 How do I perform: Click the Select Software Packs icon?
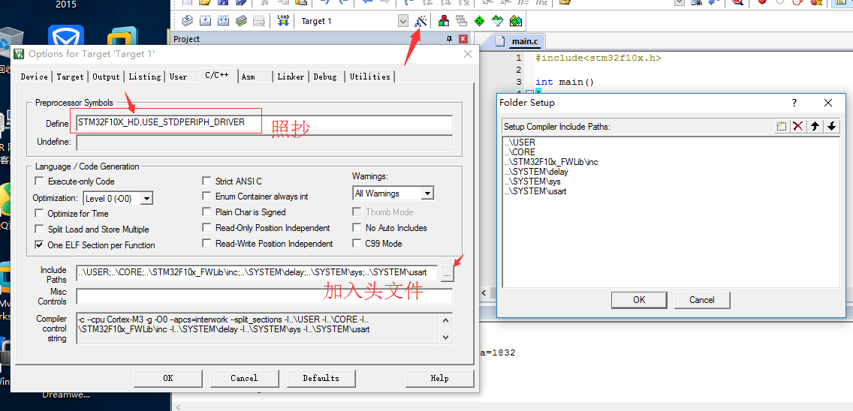tap(497, 21)
